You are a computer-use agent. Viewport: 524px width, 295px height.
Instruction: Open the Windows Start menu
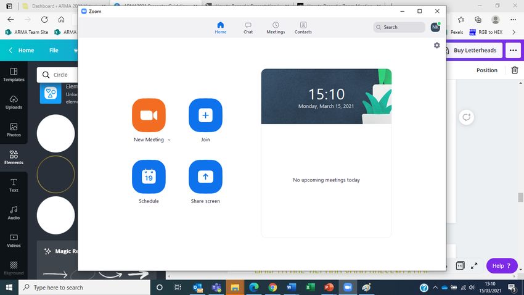[9, 288]
